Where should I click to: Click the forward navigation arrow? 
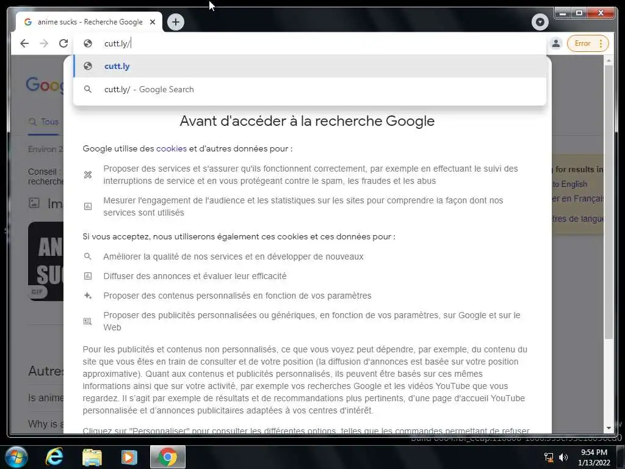(x=44, y=43)
